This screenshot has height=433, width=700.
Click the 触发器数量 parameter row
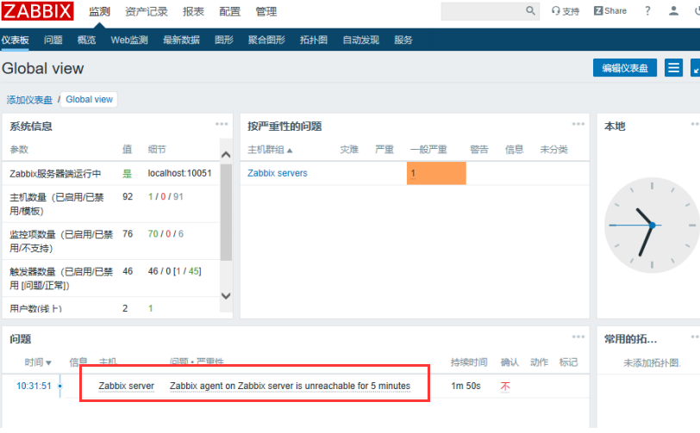[110, 278]
